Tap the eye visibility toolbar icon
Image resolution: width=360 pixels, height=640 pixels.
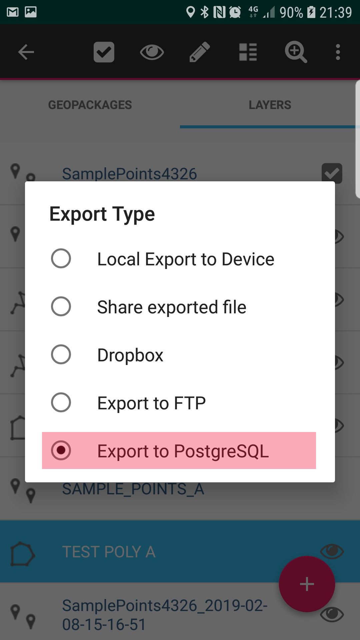[152, 52]
